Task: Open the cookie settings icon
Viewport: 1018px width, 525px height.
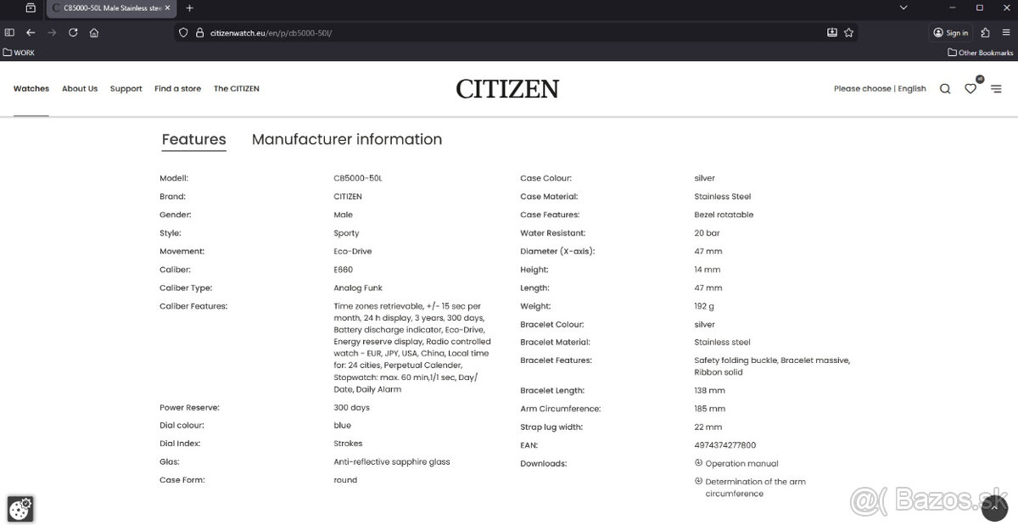Action: click(x=20, y=508)
